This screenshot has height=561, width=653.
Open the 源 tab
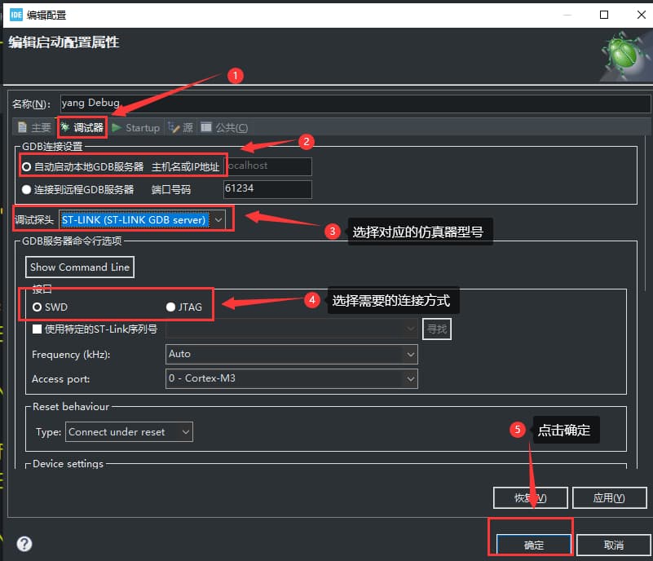[181, 128]
